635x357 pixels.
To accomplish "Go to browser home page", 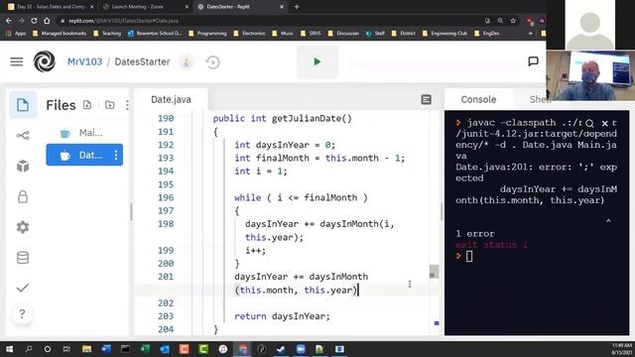I will [47, 21].
